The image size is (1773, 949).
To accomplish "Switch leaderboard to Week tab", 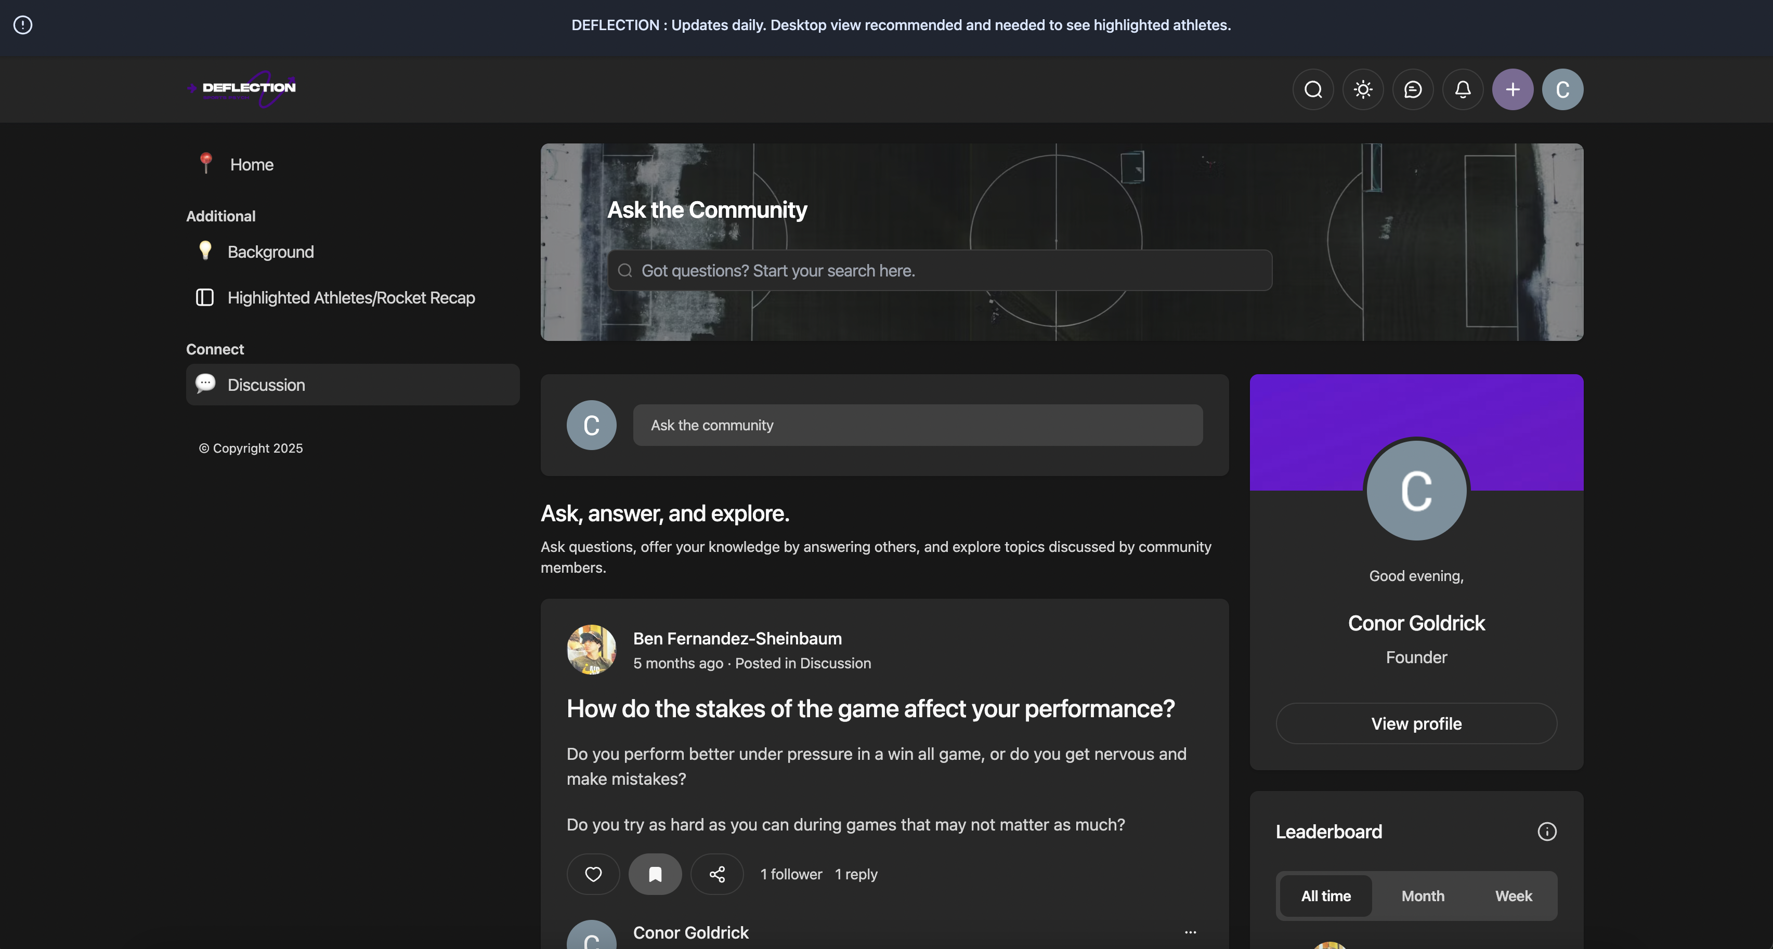I will coord(1513,896).
